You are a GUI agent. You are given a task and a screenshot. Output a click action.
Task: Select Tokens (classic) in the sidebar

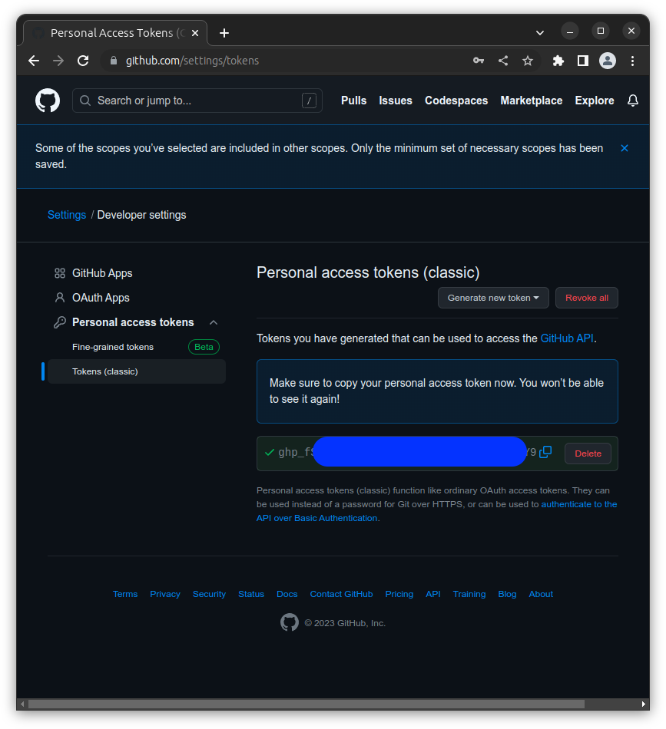pos(137,371)
